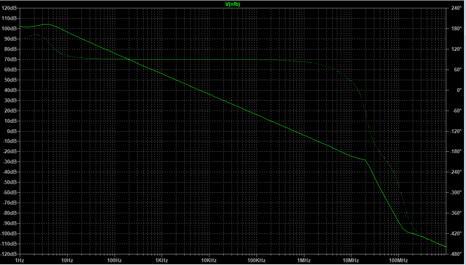Click the 180° label on the phase axis
Screen dimensions: 466x265
tap(457, 28)
